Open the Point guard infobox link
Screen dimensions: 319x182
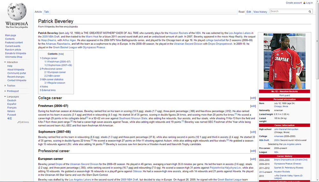(285, 96)
